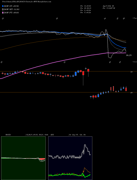Click the 36.29 label on the EMA chart
Image resolution: width=137 pixels, height=180 pixels.
(129, 55)
